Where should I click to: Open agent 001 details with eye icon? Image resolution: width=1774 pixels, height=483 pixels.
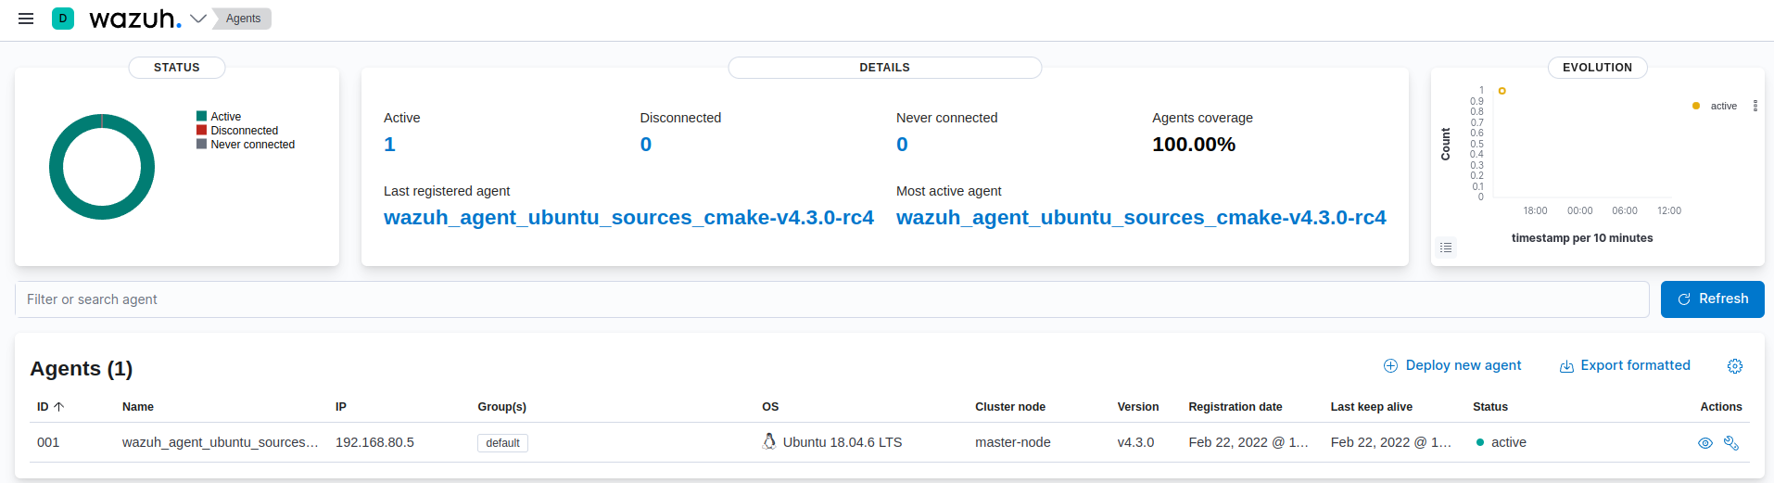point(1704,443)
